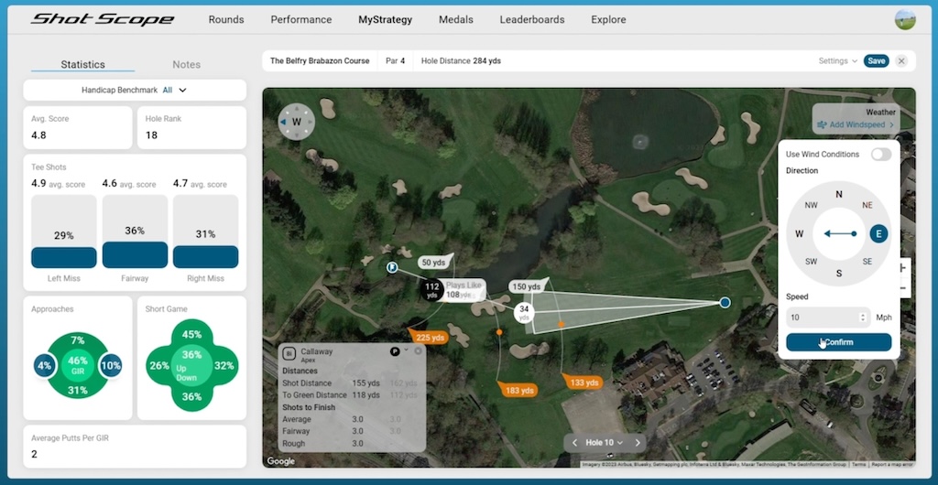This screenshot has height=485, width=938.
Task: Open the Rounds menu
Action: (x=226, y=20)
